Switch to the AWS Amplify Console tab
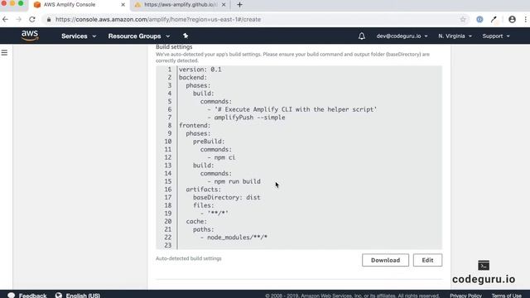This screenshot has width=530, height=298. coord(79,5)
